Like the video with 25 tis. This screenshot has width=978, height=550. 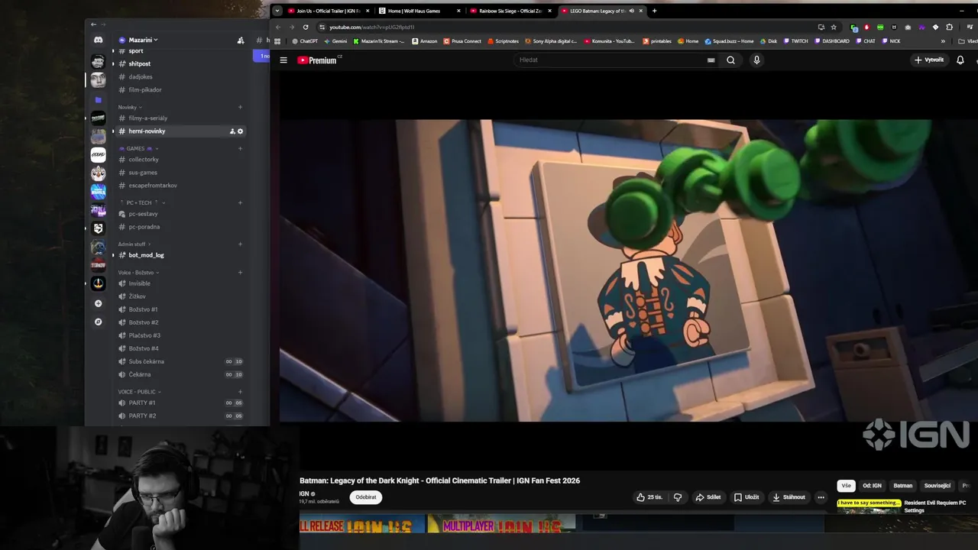pyautogui.click(x=649, y=497)
